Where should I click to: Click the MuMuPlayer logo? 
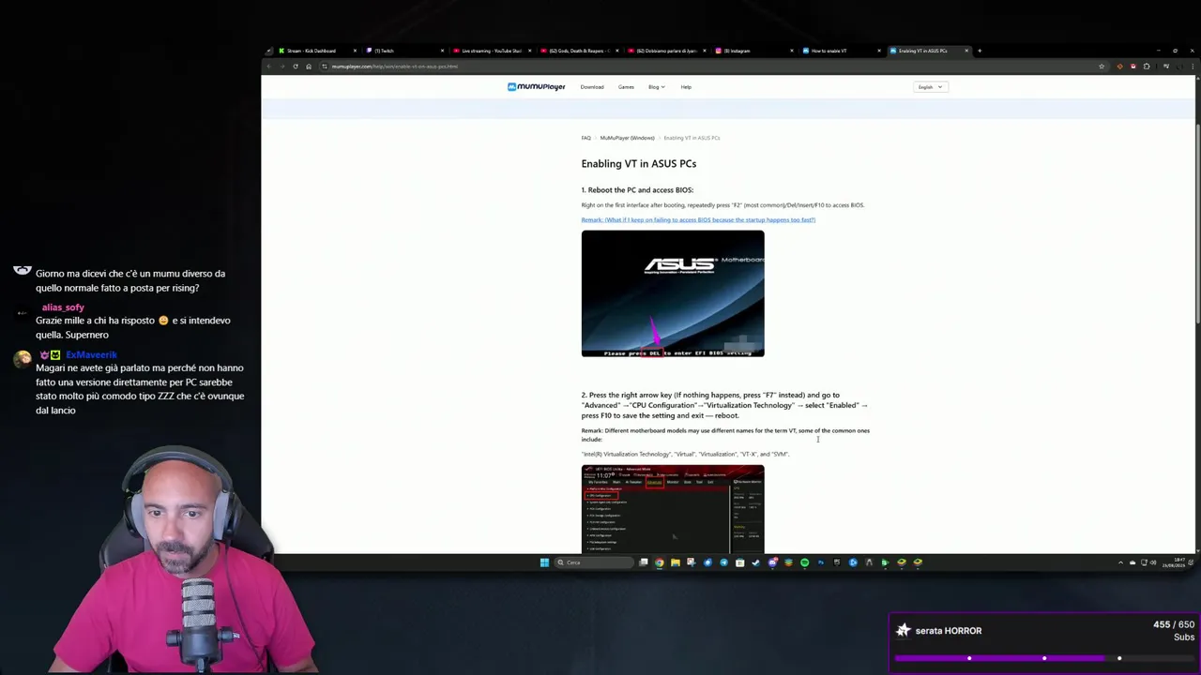537,87
